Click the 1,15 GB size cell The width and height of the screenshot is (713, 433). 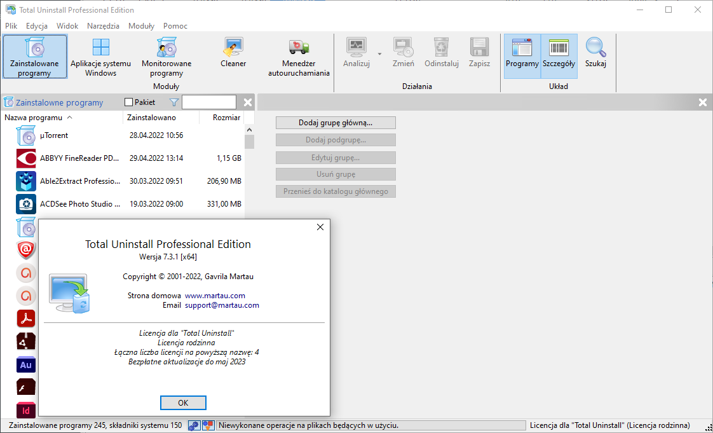pos(229,158)
